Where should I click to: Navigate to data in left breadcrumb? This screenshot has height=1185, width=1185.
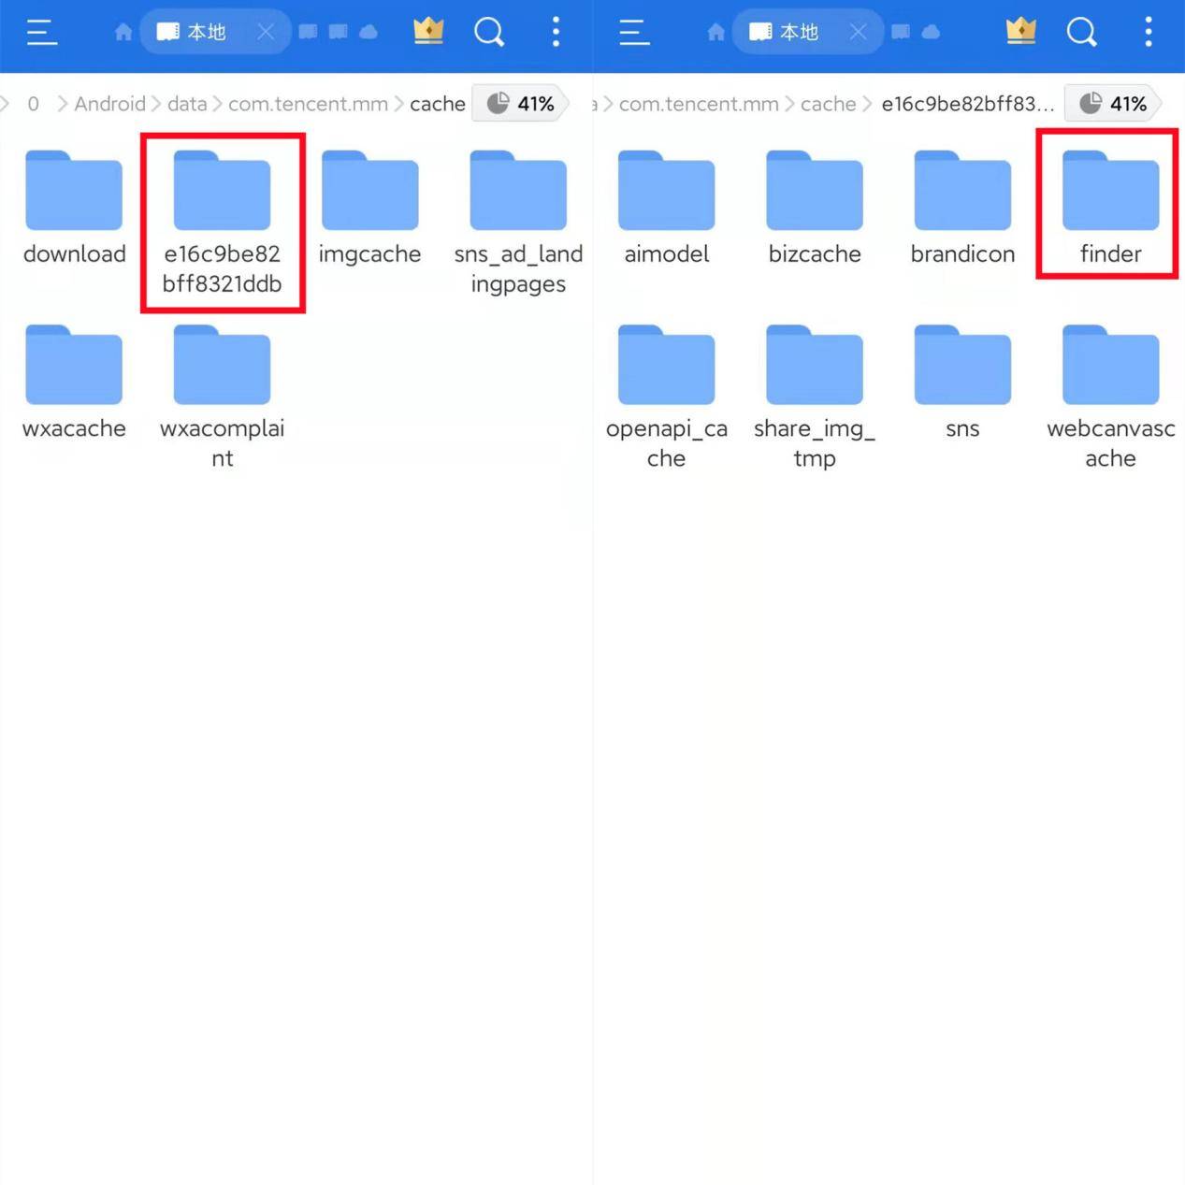(187, 104)
